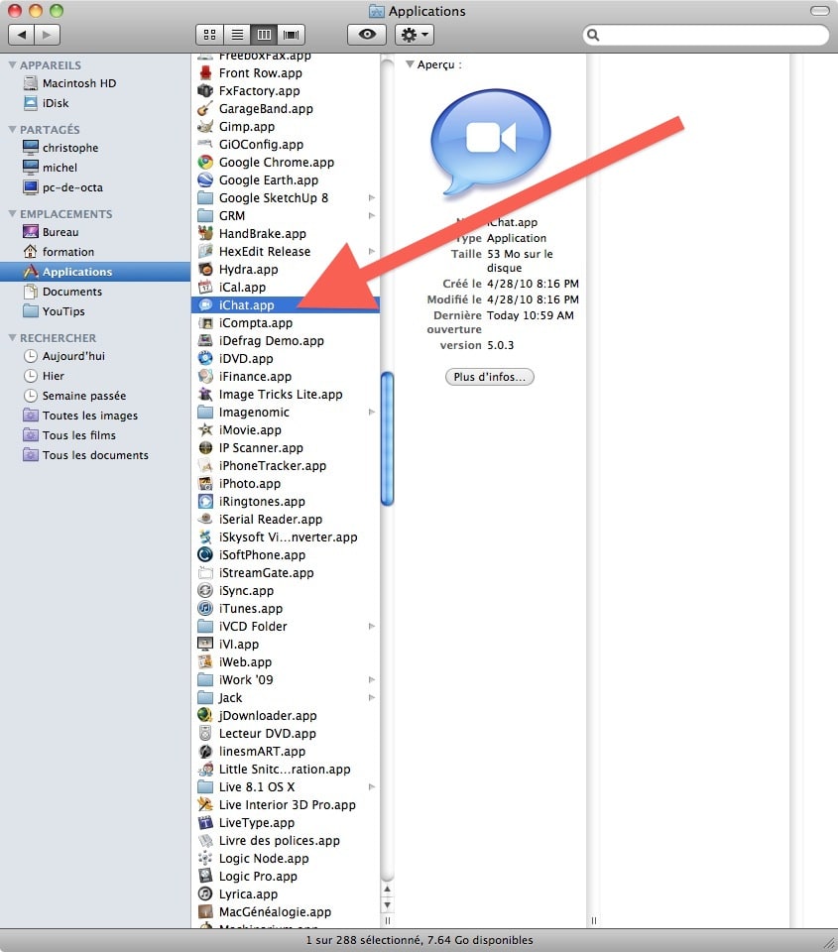Select the column view button

tap(264, 35)
